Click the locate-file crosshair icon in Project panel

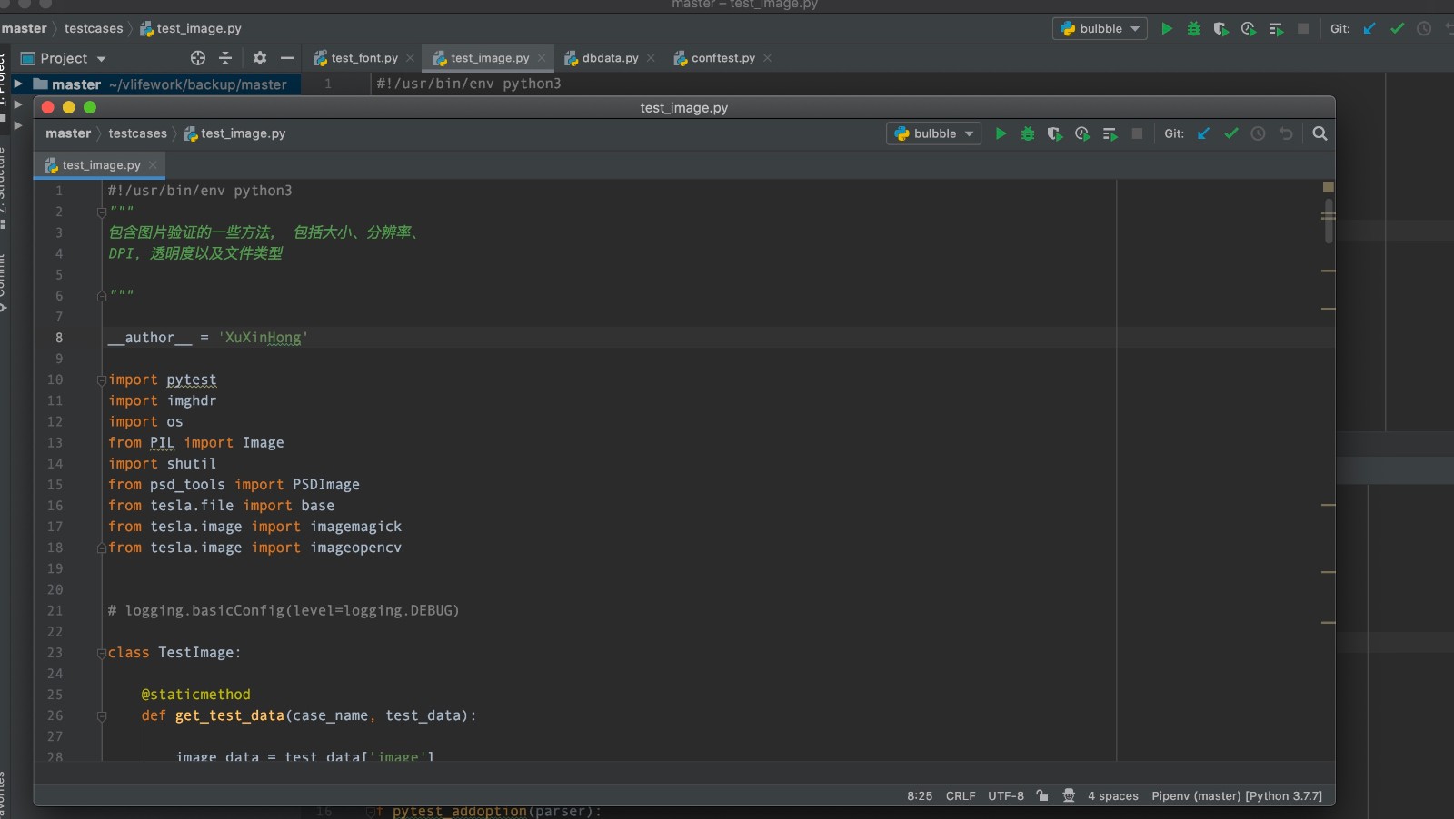[198, 58]
